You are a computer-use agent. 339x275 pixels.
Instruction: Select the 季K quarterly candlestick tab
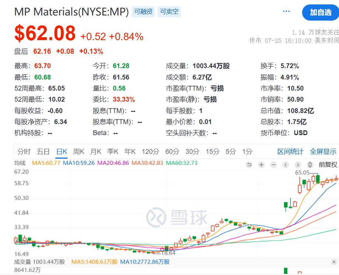(x=113, y=151)
